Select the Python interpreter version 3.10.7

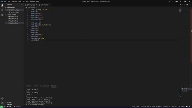tap(167, 107)
